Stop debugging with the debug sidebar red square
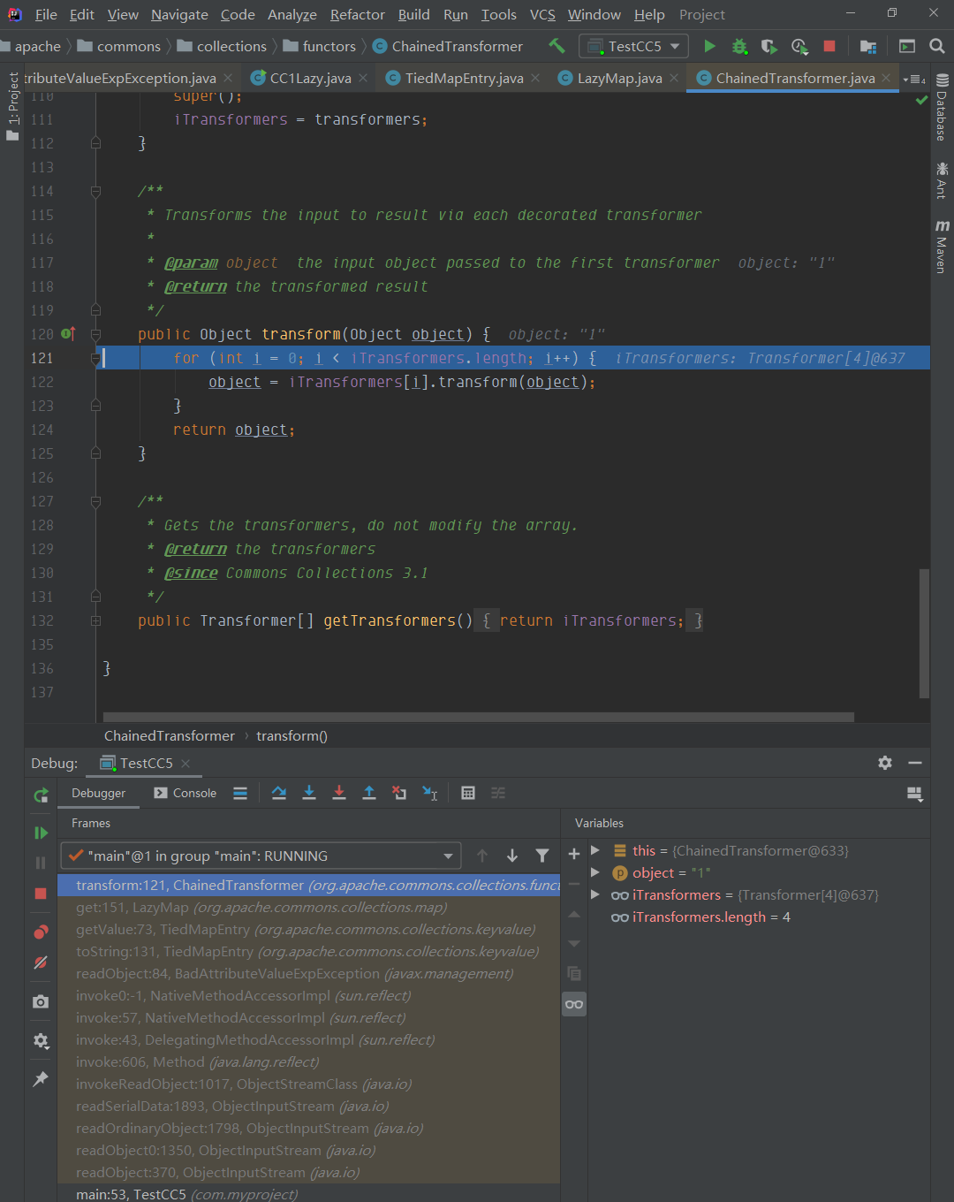This screenshot has width=954, height=1202. tap(41, 894)
